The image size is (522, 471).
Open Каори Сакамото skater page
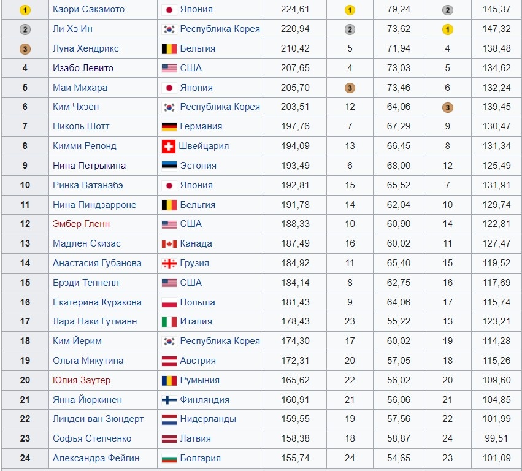(x=88, y=9)
